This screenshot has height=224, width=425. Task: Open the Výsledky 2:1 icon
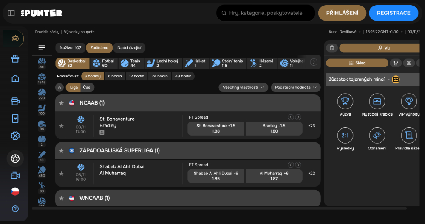pos(345,136)
